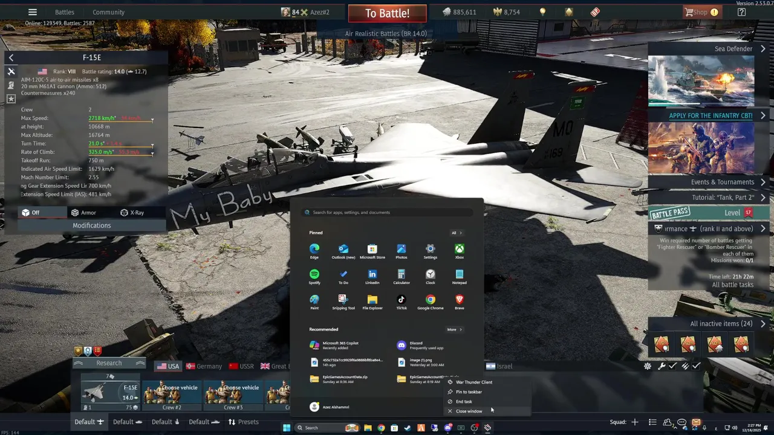Select the F-15E crew slot card
This screenshot has height=435, width=774.
click(x=110, y=393)
